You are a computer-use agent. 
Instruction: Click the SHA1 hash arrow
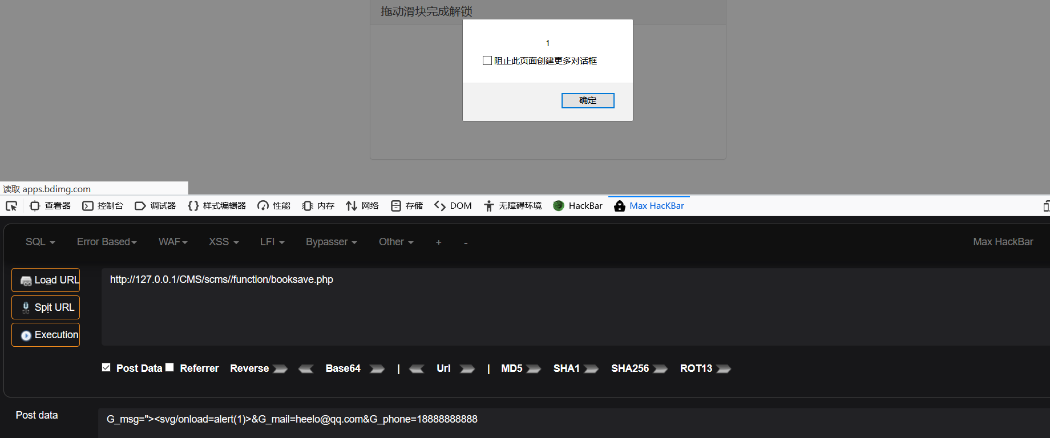[591, 369]
